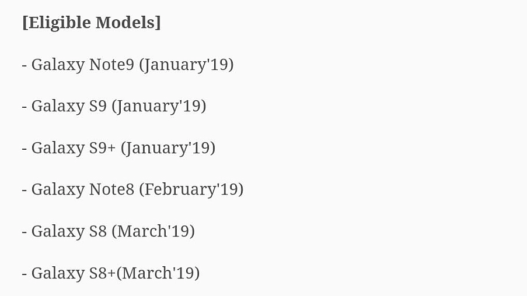Click the (January'19) date beside Galaxy S9
Viewport: 527px width, 296px height.
point(159,107)
